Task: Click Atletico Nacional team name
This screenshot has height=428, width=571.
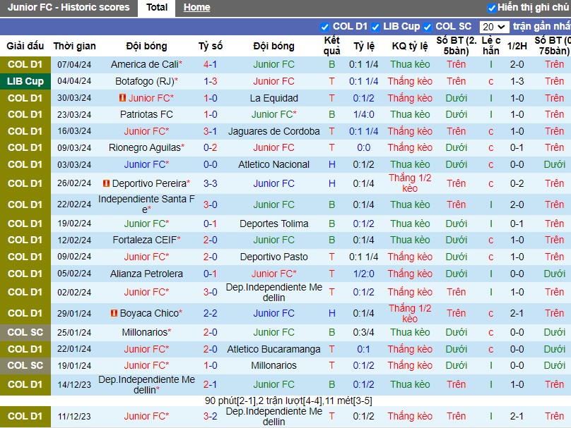Action: point(274,164)
